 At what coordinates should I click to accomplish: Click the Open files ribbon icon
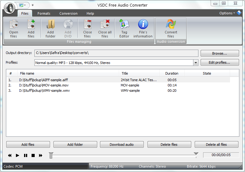coord(14,29)
